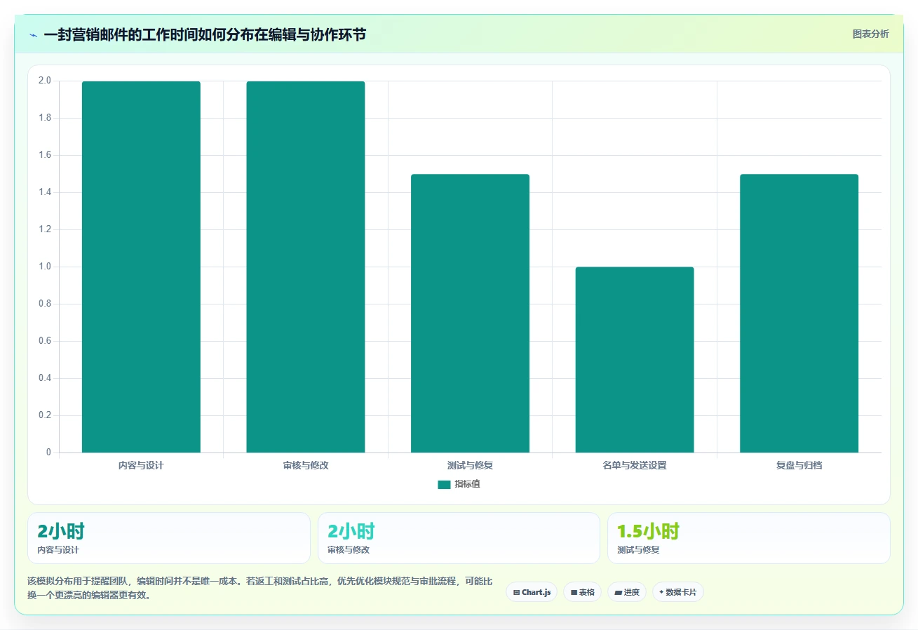
Task: Select the 进度 tag pill
Action: click(x=627, y=592)
